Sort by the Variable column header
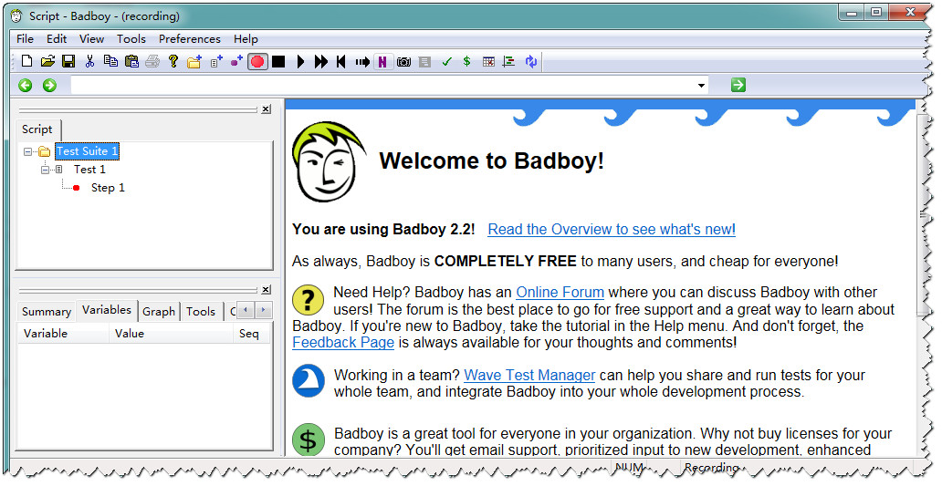 click(x=64, y=334)
